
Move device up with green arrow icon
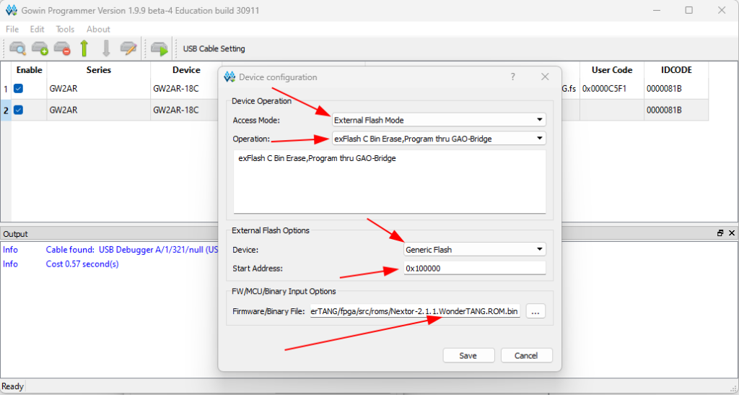[84, 48]
